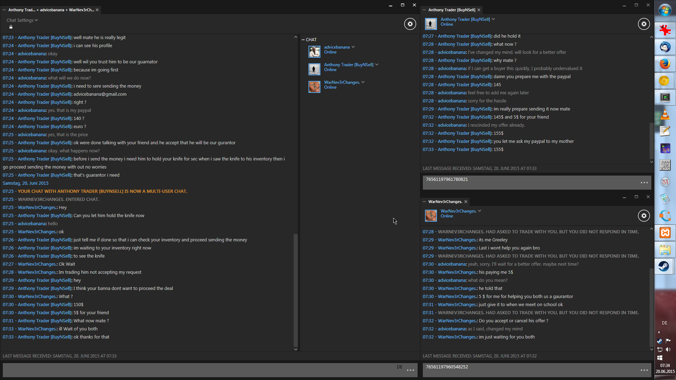This screenshot has height=380, width=676.
Task: Open emoticon menu in group chat input
Action: [x=410, y=370]
